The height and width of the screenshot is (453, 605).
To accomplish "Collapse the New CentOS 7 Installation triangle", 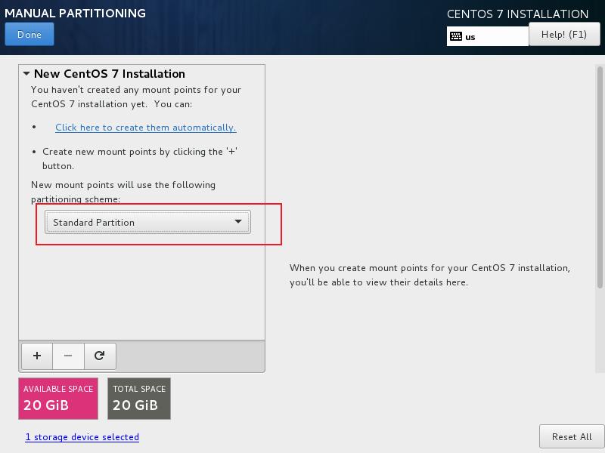I will [26, 74].
